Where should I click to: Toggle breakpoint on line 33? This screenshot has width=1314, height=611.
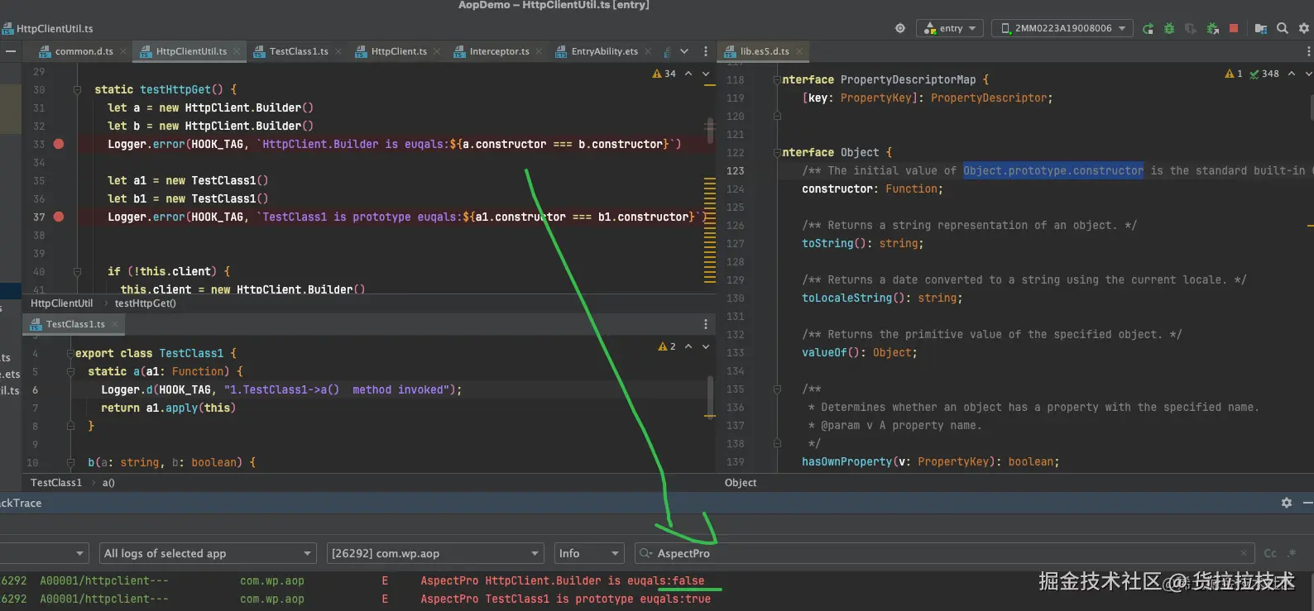pyautogui.click(x=59, y=144)
